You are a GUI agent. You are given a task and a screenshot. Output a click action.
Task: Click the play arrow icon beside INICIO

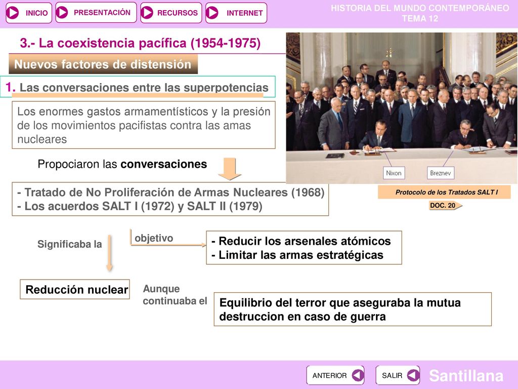[13, 13]
